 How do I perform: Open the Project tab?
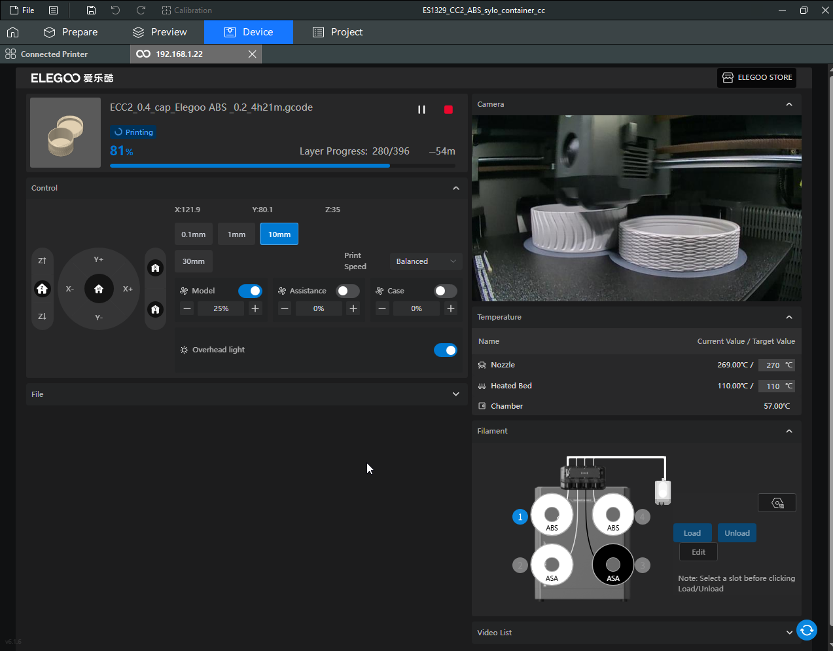338,32
